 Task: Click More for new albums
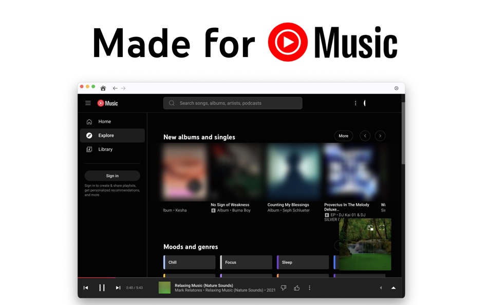[344, 136]
